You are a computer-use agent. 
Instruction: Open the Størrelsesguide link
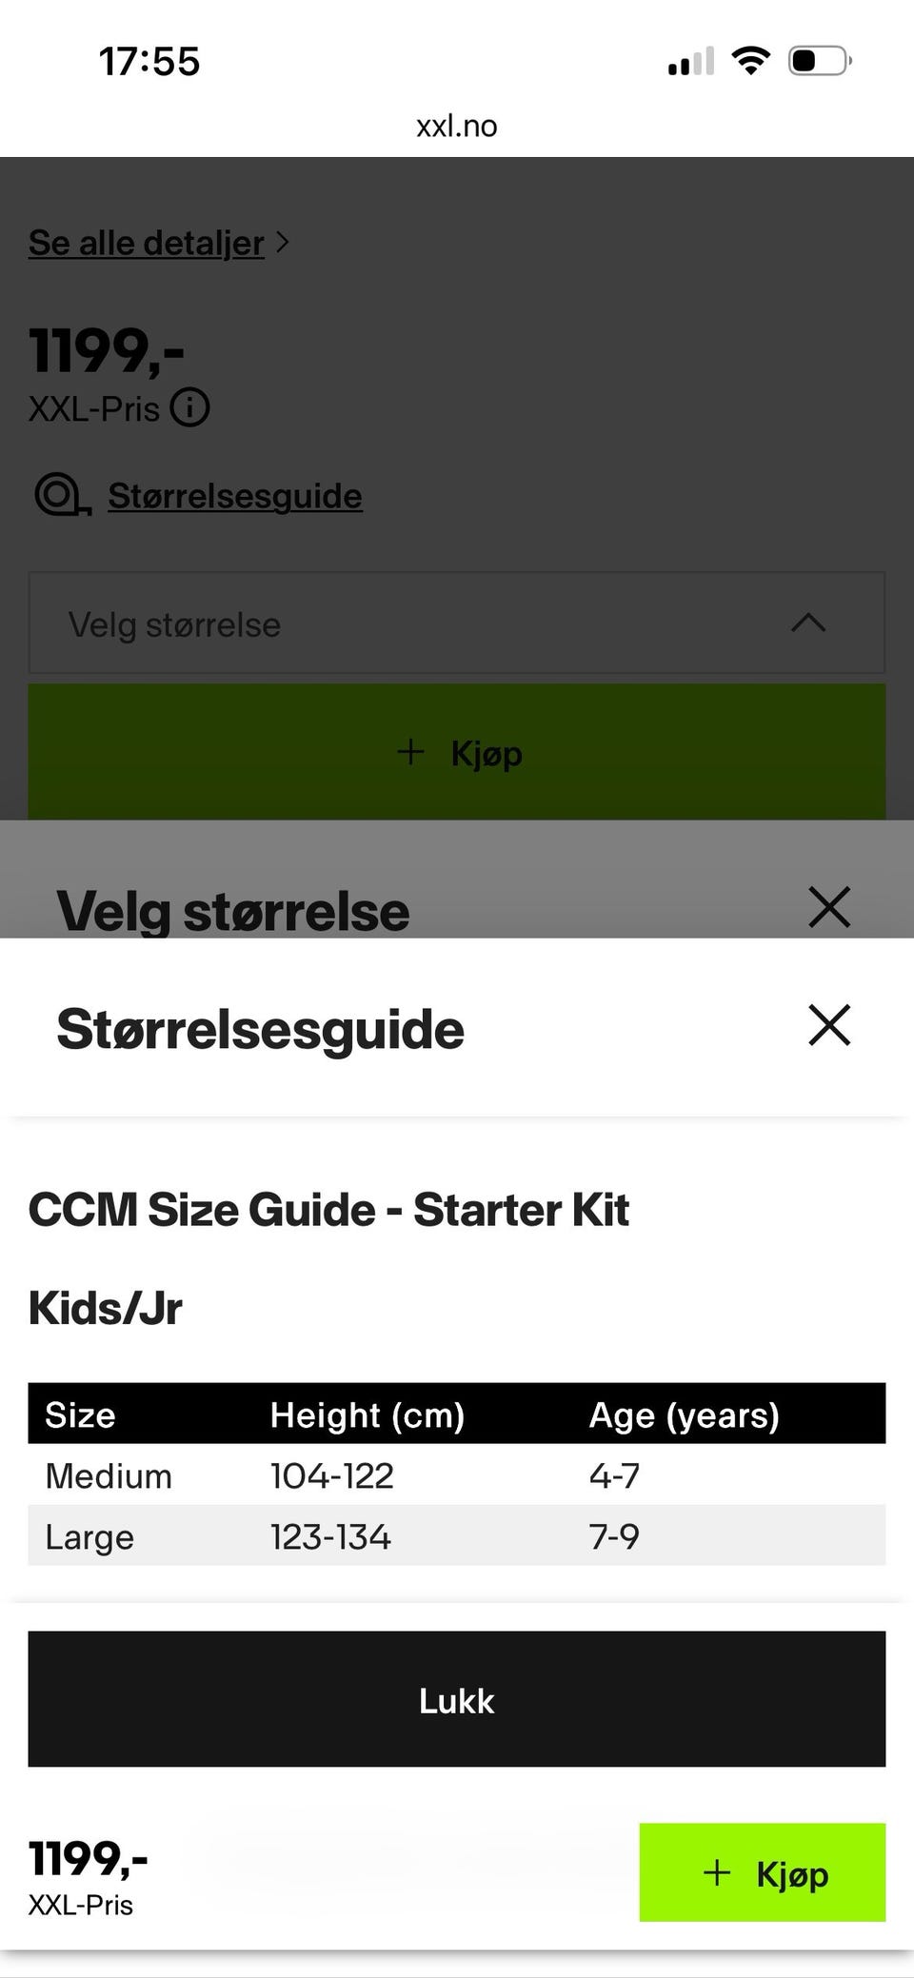(234, 496)
